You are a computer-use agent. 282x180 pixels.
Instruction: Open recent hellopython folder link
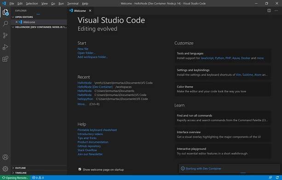coord(85,99)
